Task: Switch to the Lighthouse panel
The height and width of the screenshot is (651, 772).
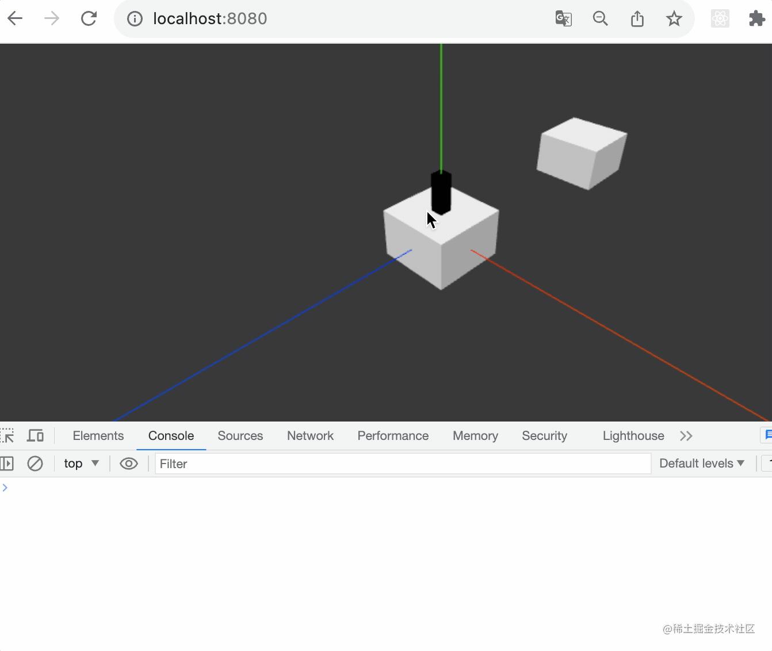Action: (633, 435)
